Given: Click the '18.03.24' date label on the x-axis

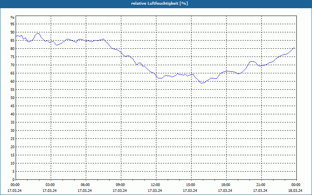Looking at the screenshot, I should click(x=295, y=191).
